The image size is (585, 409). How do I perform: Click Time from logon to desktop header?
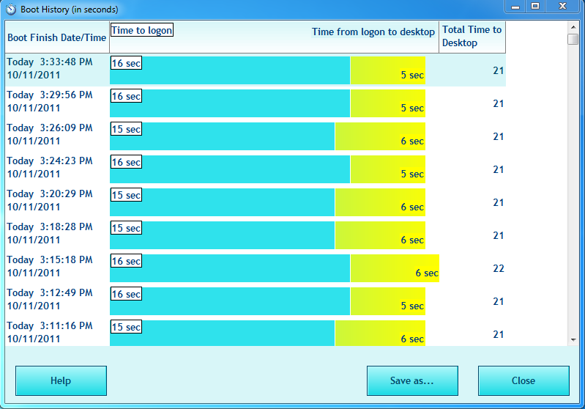pos(373,32)
